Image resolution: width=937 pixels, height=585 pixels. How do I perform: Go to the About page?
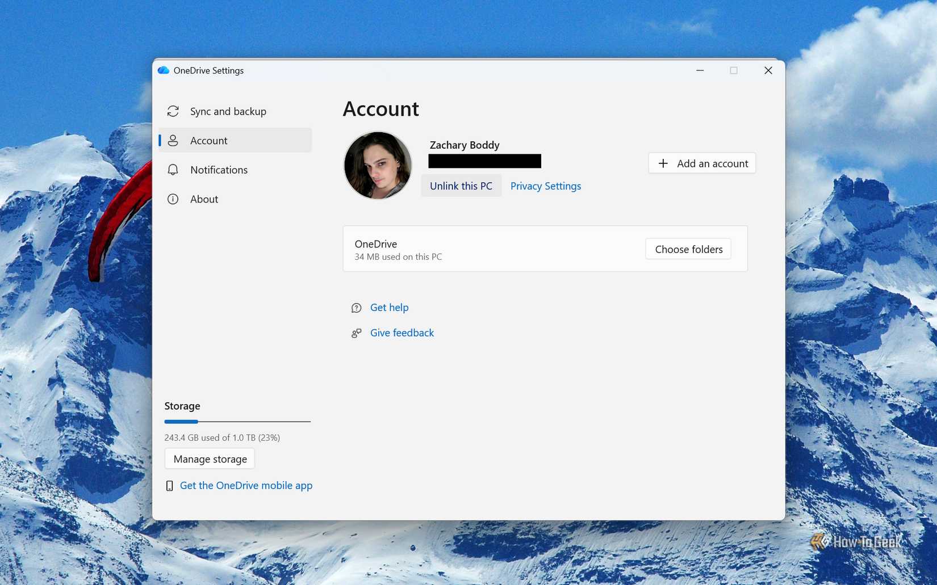coord(235,199)
